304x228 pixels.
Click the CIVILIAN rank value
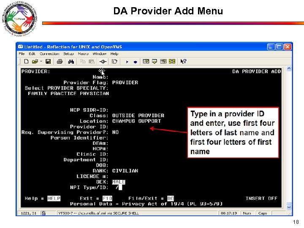[125, 171]
